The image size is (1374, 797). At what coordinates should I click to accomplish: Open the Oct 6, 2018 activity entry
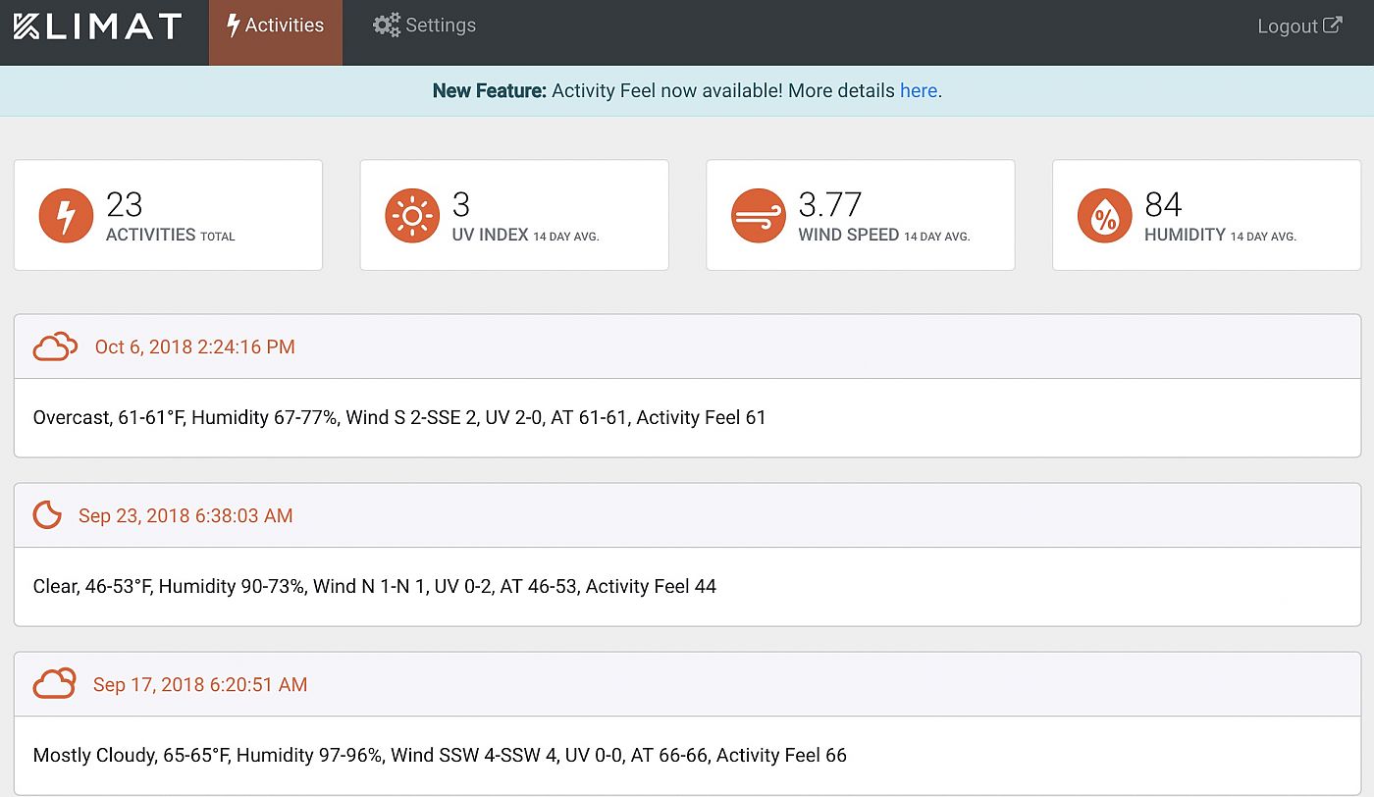194,346
